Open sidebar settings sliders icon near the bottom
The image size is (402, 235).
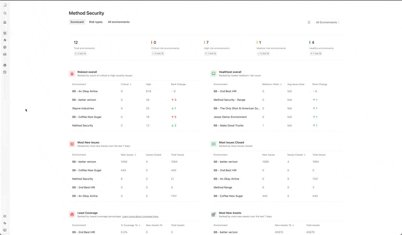[5, 216]
